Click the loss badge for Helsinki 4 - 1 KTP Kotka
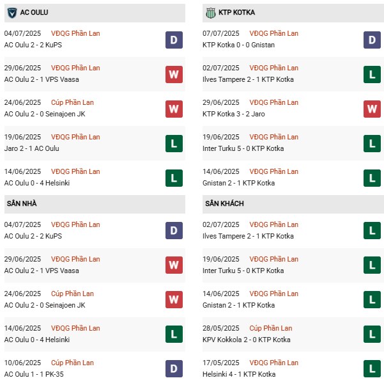 372,370
